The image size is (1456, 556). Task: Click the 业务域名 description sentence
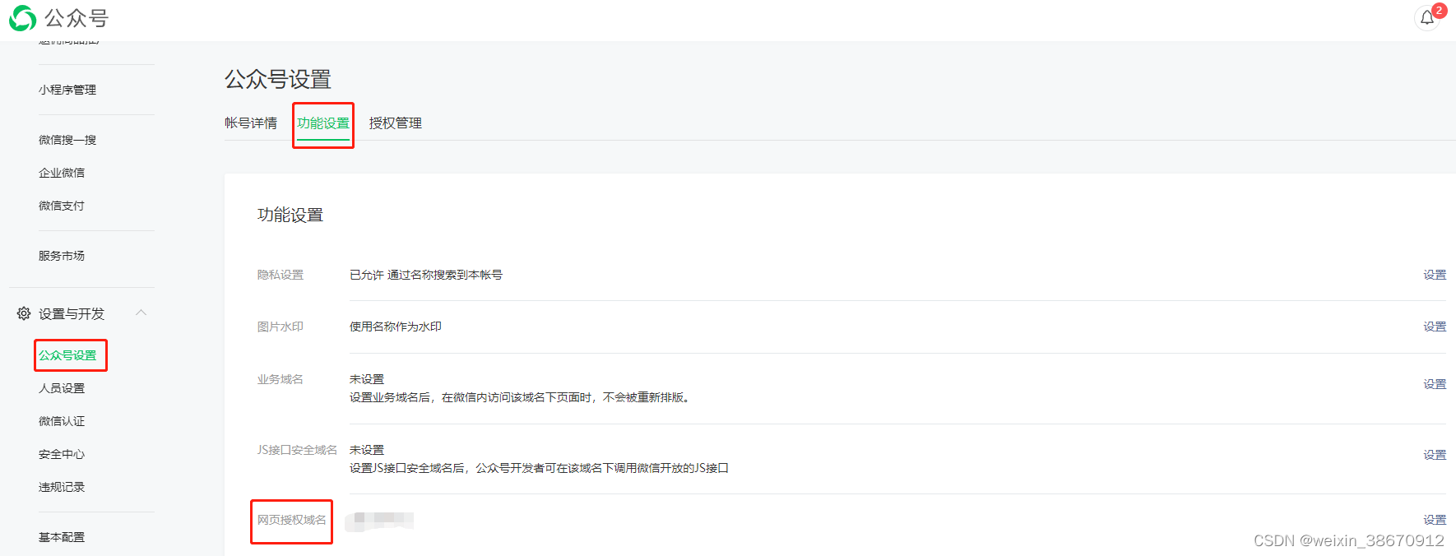point(522,397)
